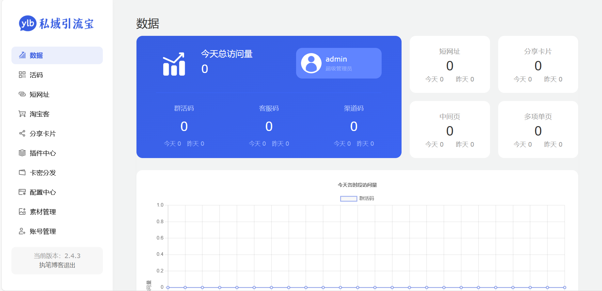Click the 群活码 stat label in blue panel

184,108
